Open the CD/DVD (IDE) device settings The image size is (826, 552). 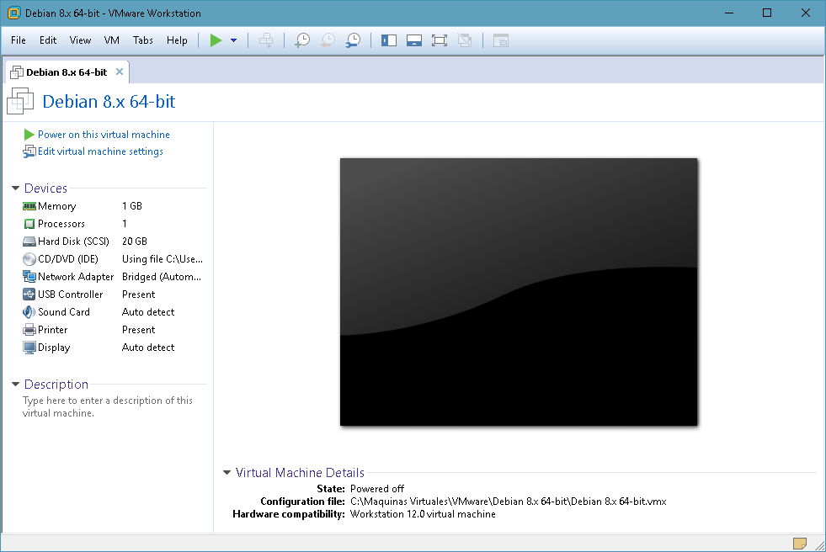tap(67, 259)
